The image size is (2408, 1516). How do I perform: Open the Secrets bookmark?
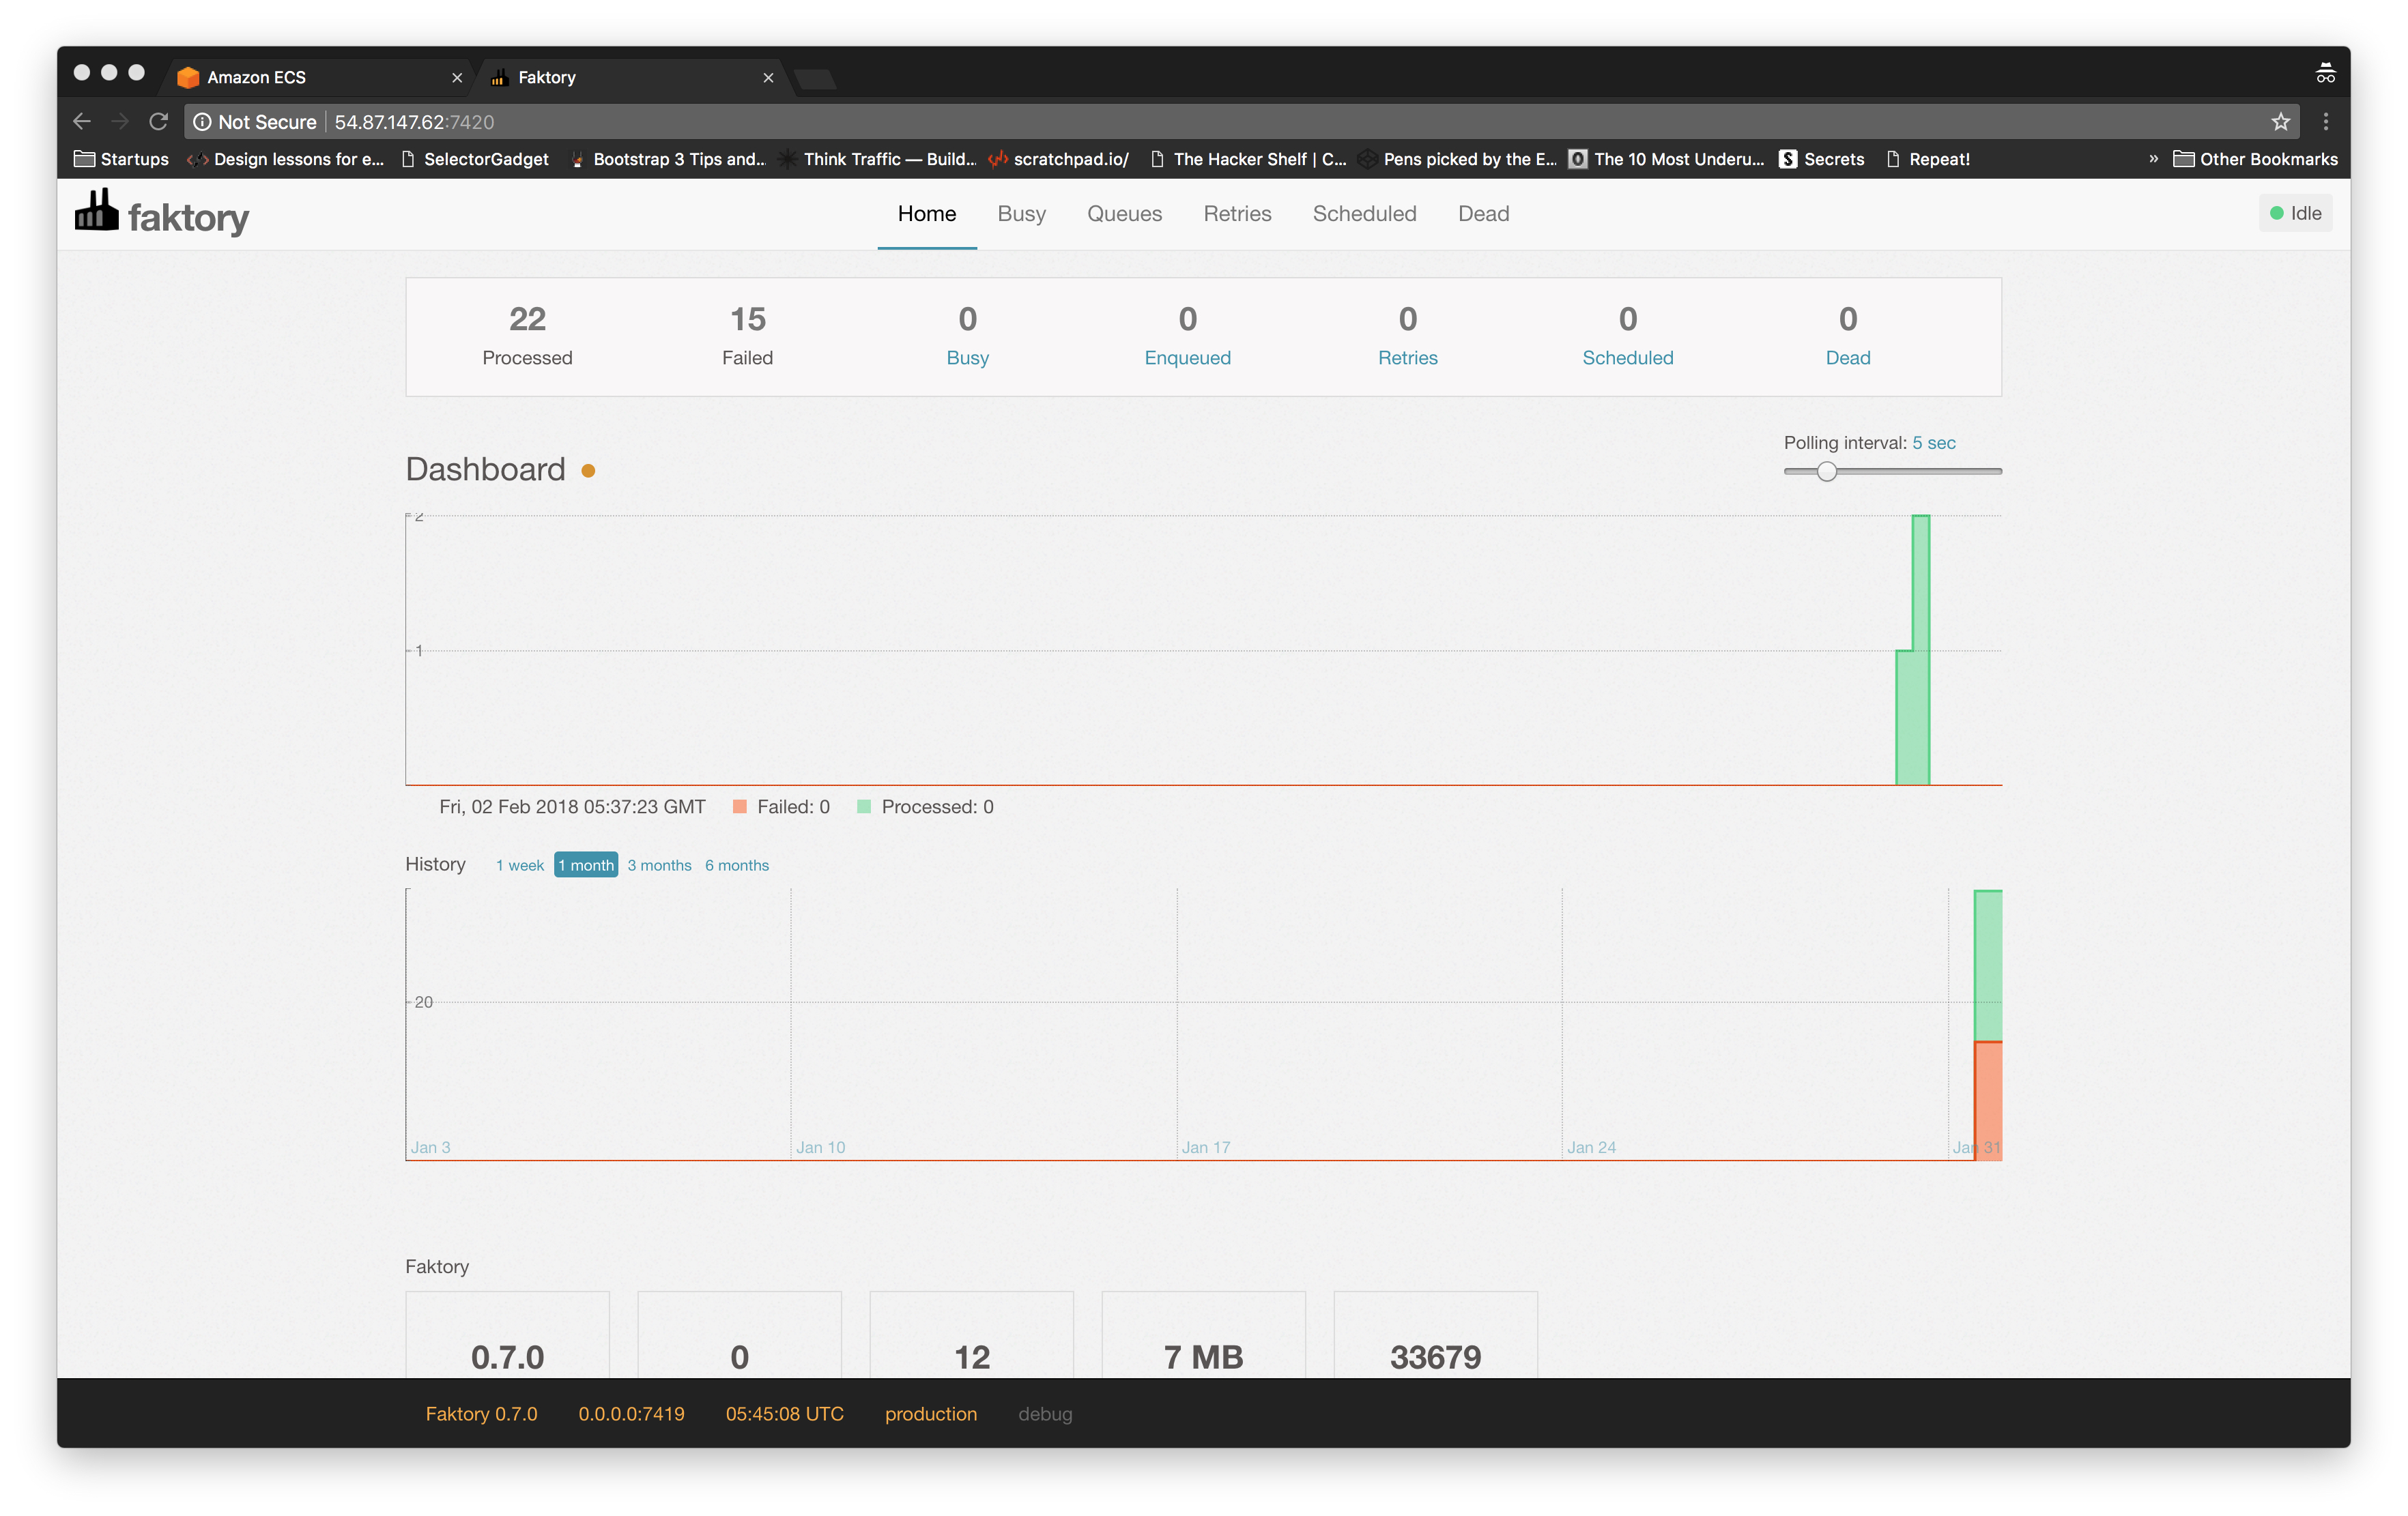click(x=1822, y=159)
